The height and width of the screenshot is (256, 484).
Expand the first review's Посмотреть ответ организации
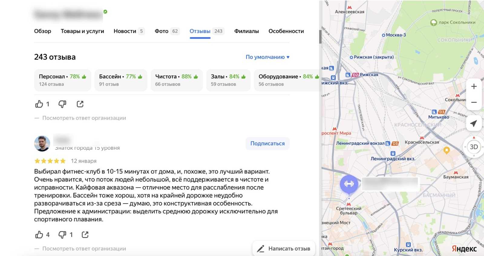84,118
